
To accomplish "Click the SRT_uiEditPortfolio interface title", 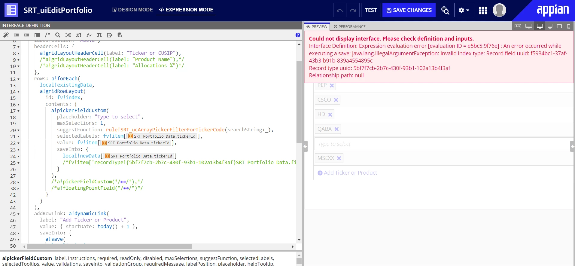I will coord(58,10).
